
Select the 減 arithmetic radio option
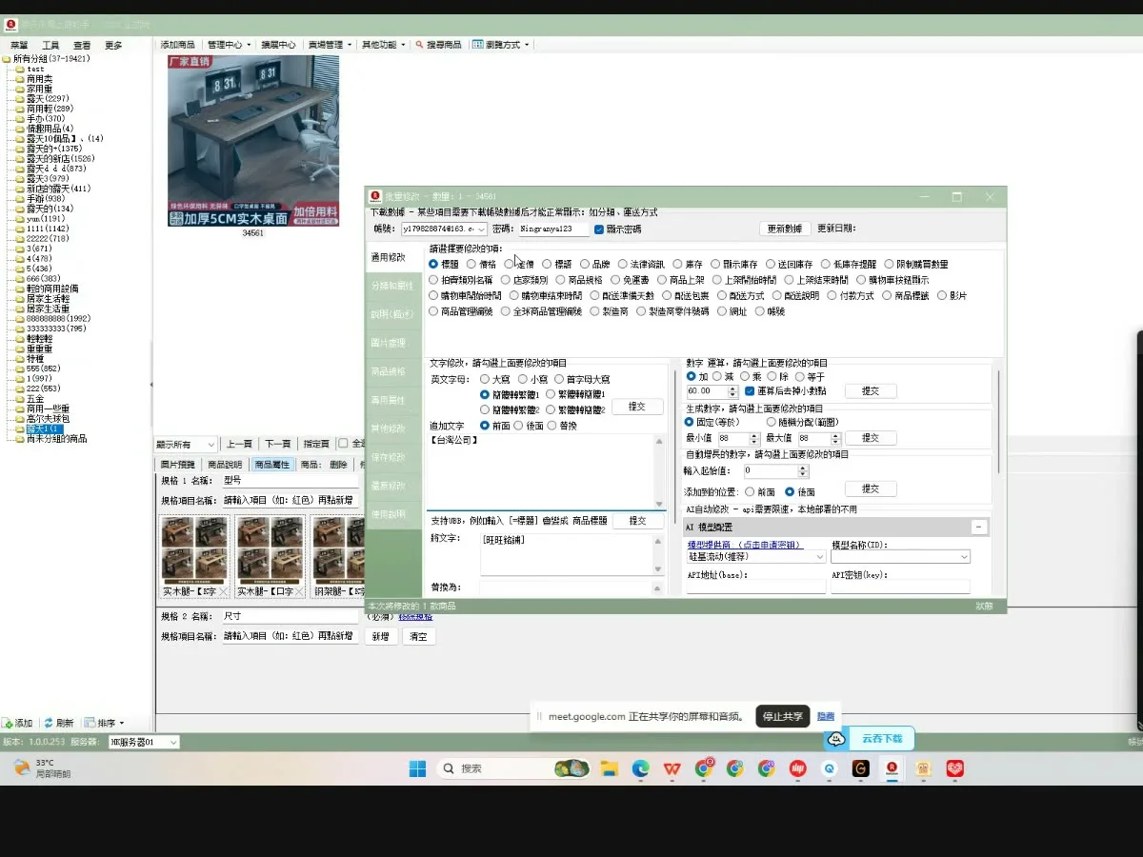(717, 376)
